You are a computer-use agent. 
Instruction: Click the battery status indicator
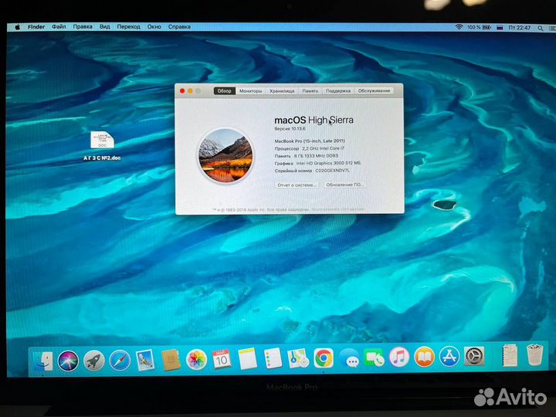[479, 27]
